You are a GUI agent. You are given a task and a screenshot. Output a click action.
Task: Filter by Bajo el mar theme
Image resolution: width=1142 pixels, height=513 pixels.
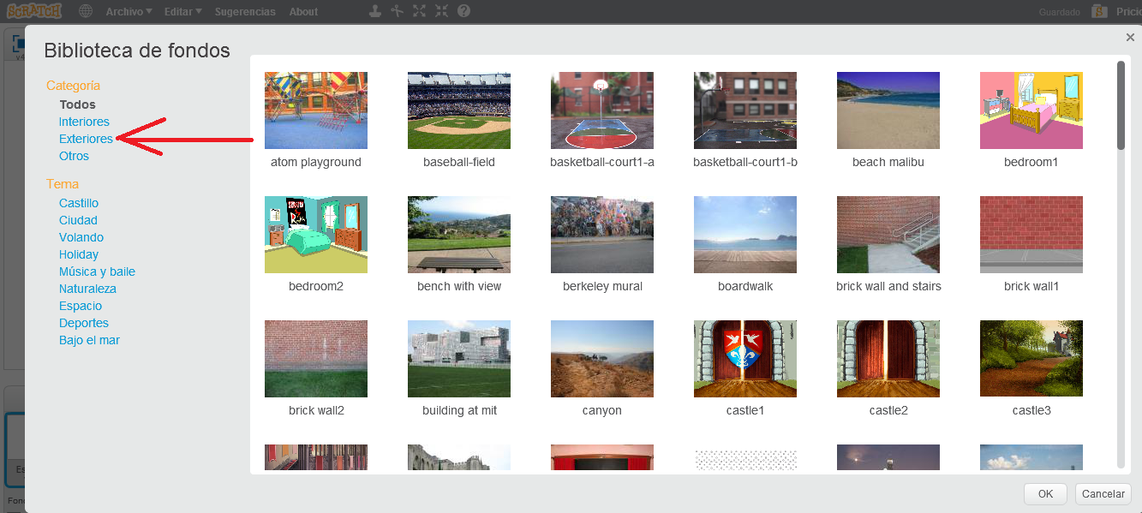coord(89,340)
